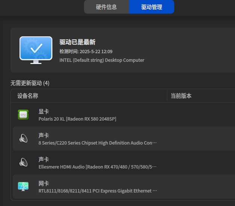
Task: Click the 8 Series/C220 Series Chipset audio text
Action: (x=98, y=143)
